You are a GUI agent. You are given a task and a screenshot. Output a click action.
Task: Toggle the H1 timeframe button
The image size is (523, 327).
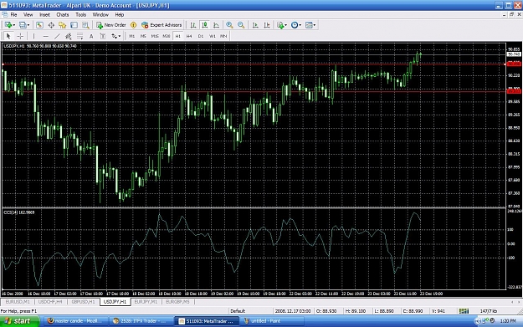(x=177, y=36)
